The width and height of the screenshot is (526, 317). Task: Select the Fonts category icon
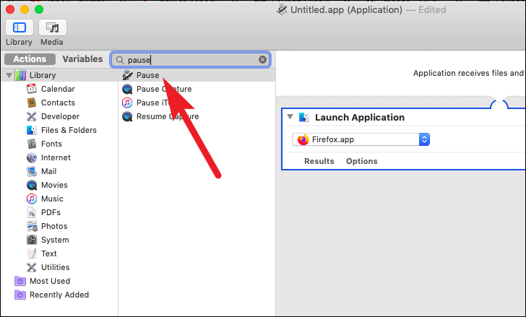32,144
